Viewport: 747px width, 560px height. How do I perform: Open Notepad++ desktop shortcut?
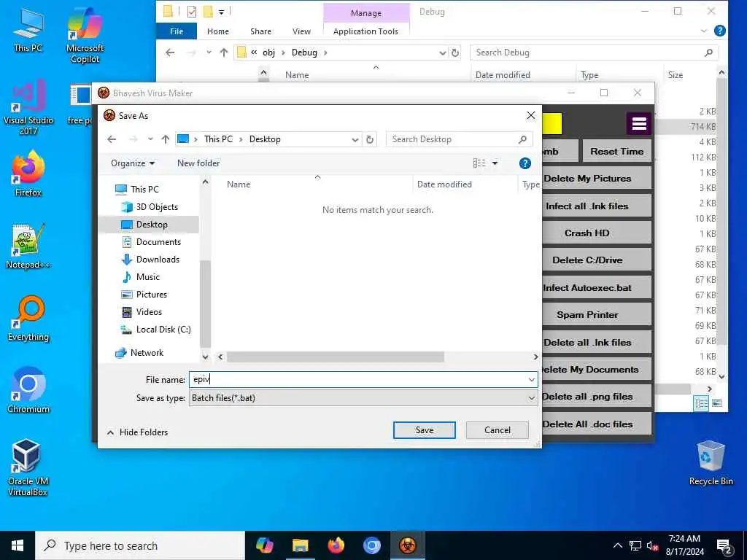pyautogui.click(x=28, y=246)
